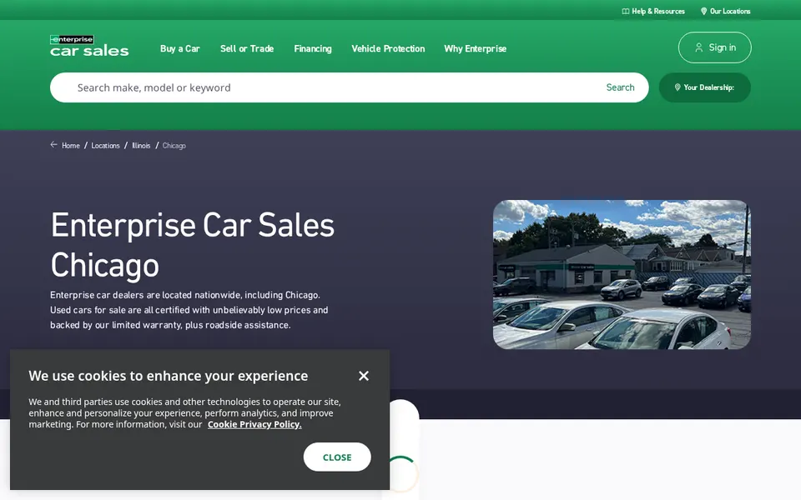The width and height of the screenshot is (801, 500).
Task: Open the Your Dealership selector
Action: click(704, 87)
